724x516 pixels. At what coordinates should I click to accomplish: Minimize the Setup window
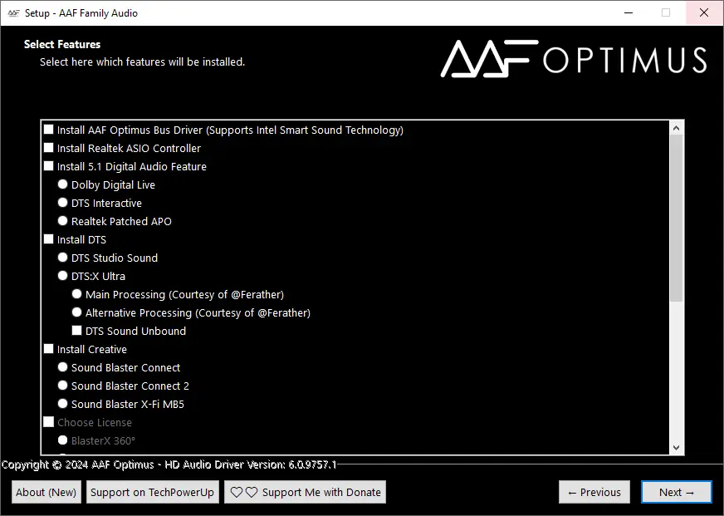629,13
